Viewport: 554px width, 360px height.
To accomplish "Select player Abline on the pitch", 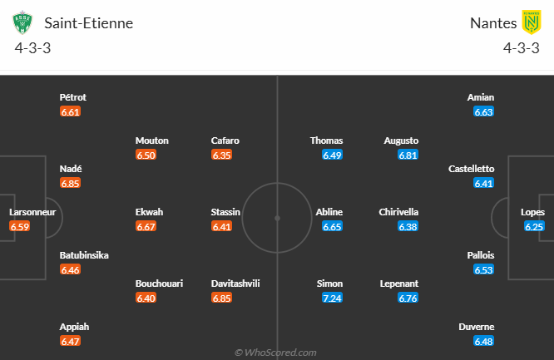I will click(x=329, y=212).
